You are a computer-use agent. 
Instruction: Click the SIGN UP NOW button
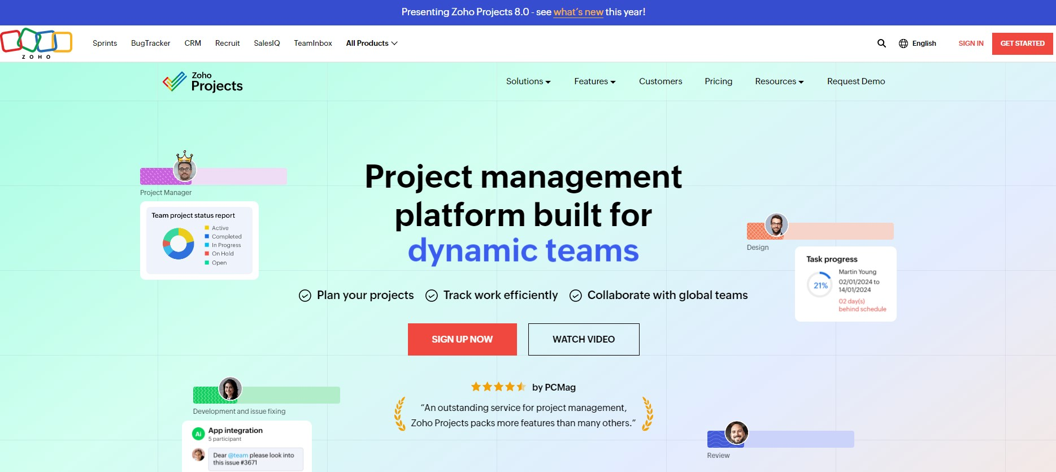462,339
